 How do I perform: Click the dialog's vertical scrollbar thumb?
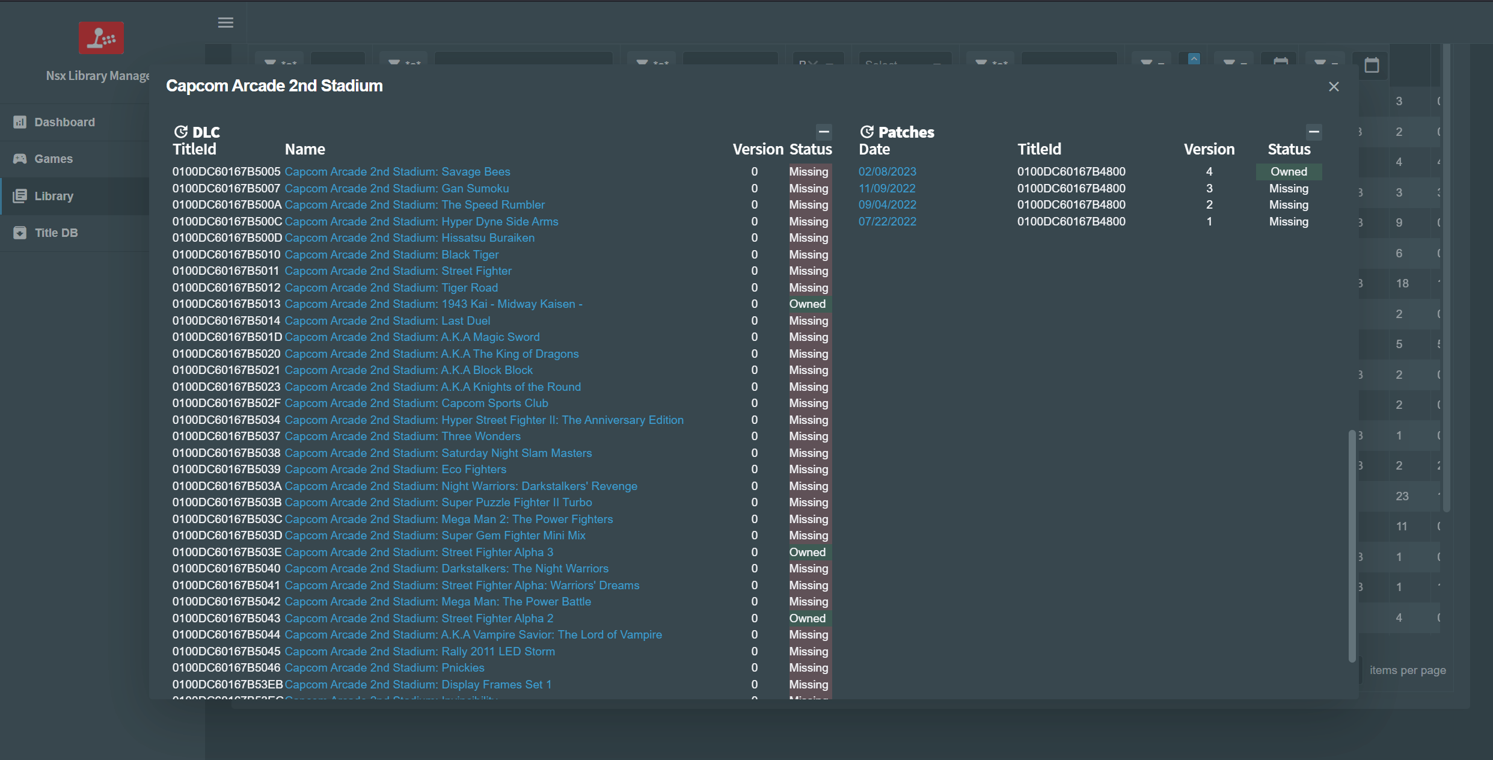[x=1352, y=545]
